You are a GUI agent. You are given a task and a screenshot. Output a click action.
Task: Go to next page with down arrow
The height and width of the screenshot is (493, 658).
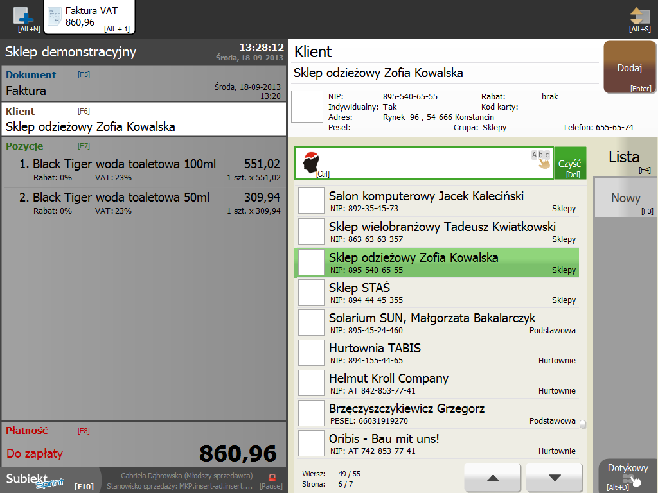tap(555, 477)
